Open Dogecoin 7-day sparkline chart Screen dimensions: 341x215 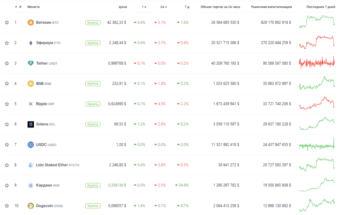[317, 205]
